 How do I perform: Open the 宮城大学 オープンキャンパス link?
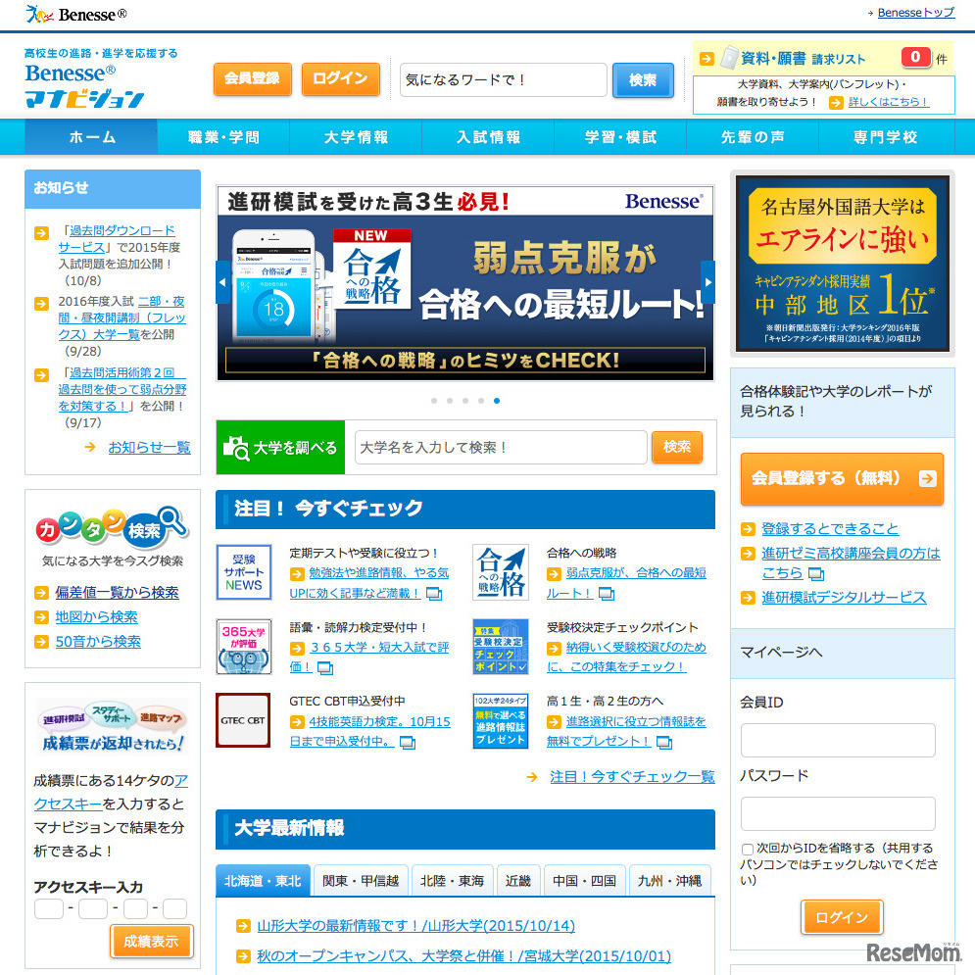pos(463,955)
